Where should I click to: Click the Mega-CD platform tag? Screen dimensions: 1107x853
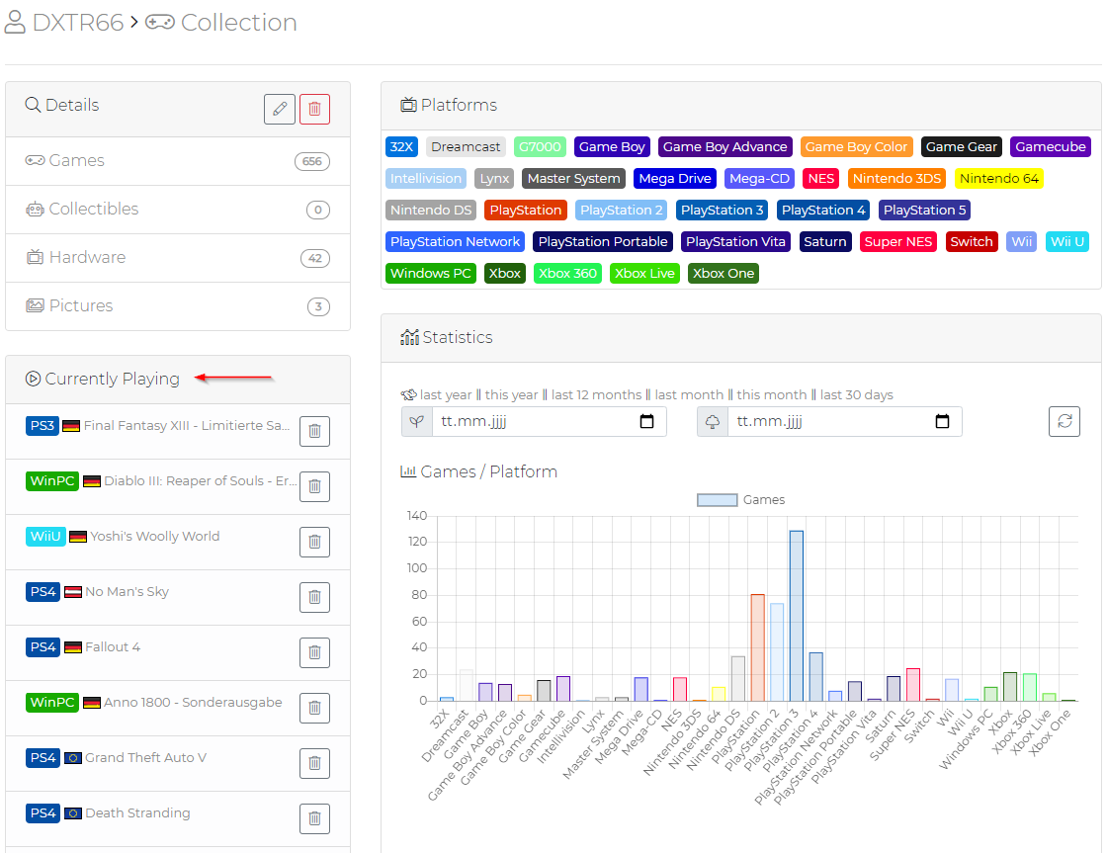(x=760, y=179)
